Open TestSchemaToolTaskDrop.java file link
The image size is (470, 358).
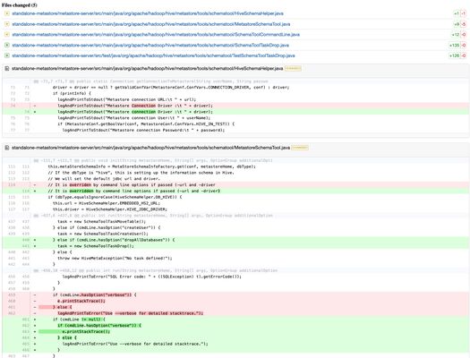[x=153, y=55]
